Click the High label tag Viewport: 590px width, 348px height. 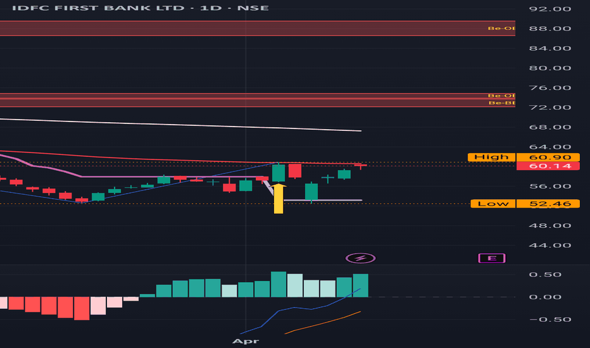[491, 157]
